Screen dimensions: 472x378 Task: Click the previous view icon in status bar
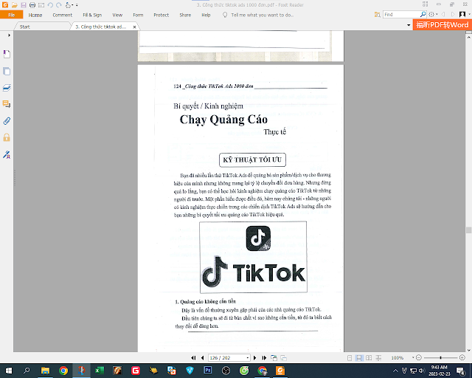tap(274, 358)
